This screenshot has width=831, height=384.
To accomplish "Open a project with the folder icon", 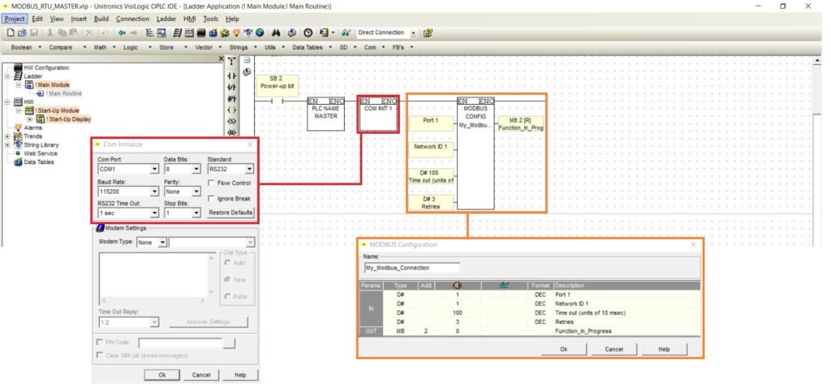I will point(22,33).
